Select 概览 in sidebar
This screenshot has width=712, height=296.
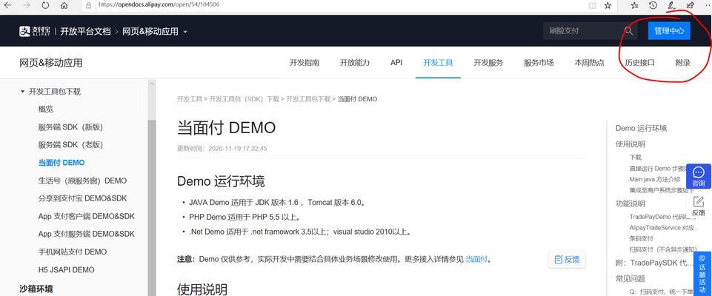pyautogui.click(x=46, y=110)
